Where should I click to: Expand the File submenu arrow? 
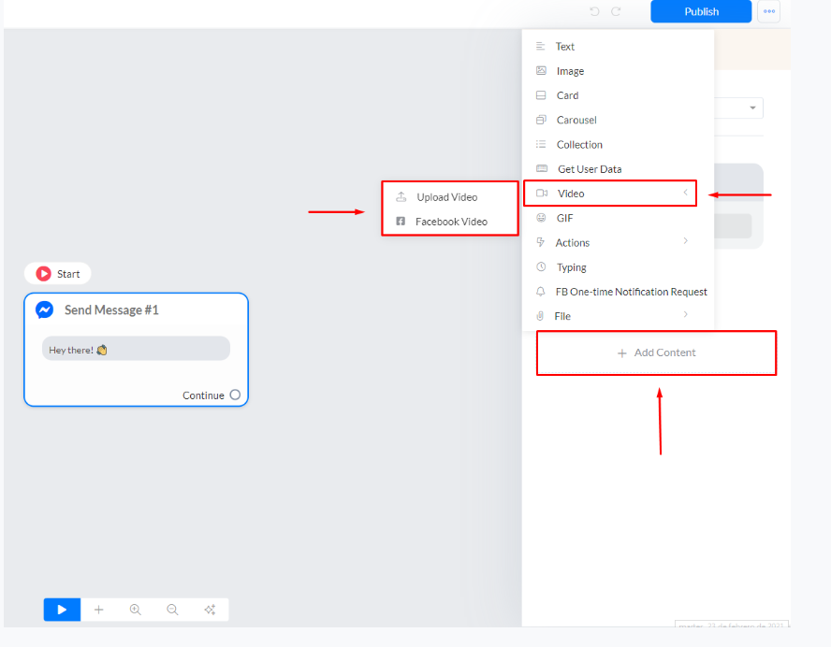click(x=685, y=315)
